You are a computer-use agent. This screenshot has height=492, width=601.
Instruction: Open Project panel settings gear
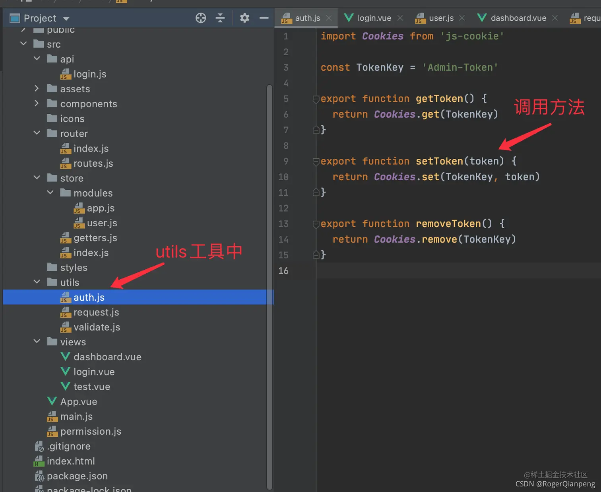(x=244, y=18)
